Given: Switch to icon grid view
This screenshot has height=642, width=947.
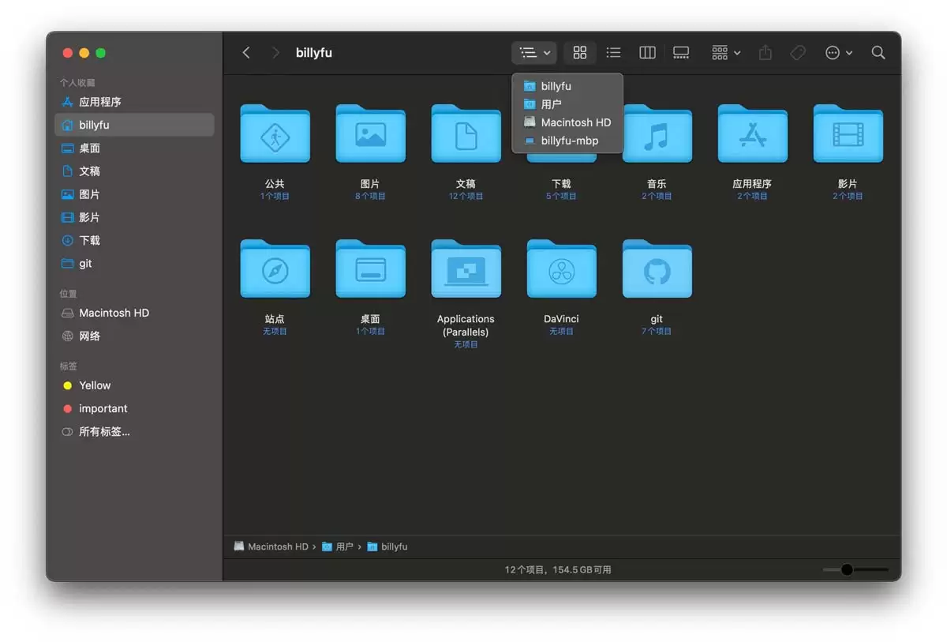Looking at the screenshot, I should click(x=580, y=53).
